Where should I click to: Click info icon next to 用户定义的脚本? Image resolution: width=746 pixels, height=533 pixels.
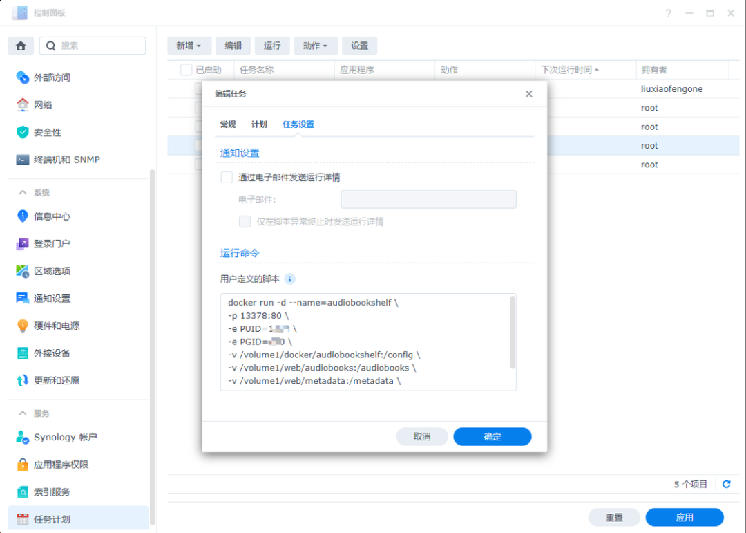coord(290,279)
